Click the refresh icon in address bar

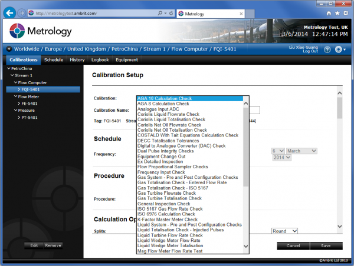coord(171,14)
